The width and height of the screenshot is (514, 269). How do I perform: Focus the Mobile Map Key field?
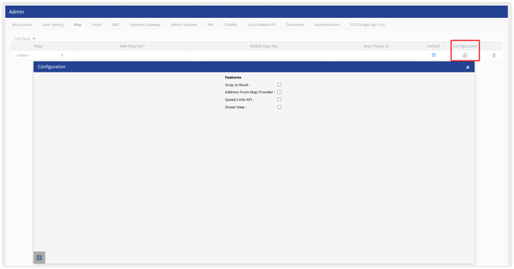tap(264, 55)
